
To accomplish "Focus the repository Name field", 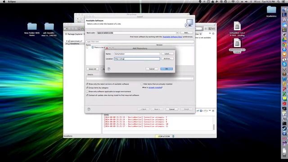I will [137, 54].
